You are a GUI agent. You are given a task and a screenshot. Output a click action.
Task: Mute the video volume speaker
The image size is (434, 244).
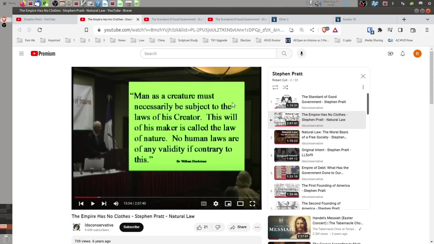point(116,204)
